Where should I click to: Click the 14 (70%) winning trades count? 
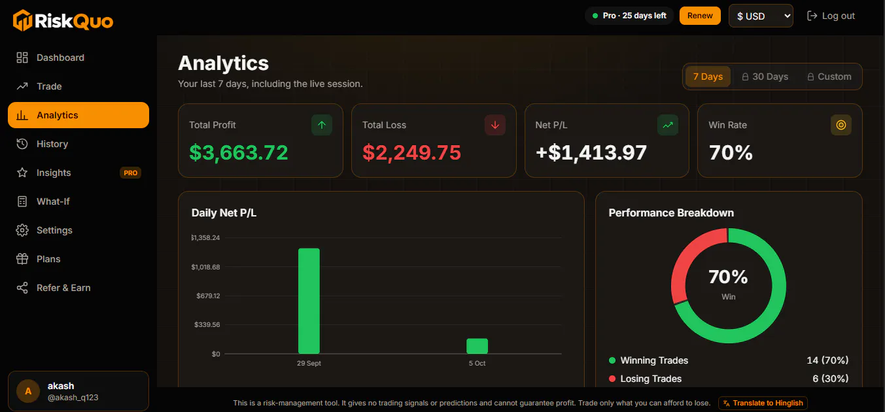pos(827,360)
